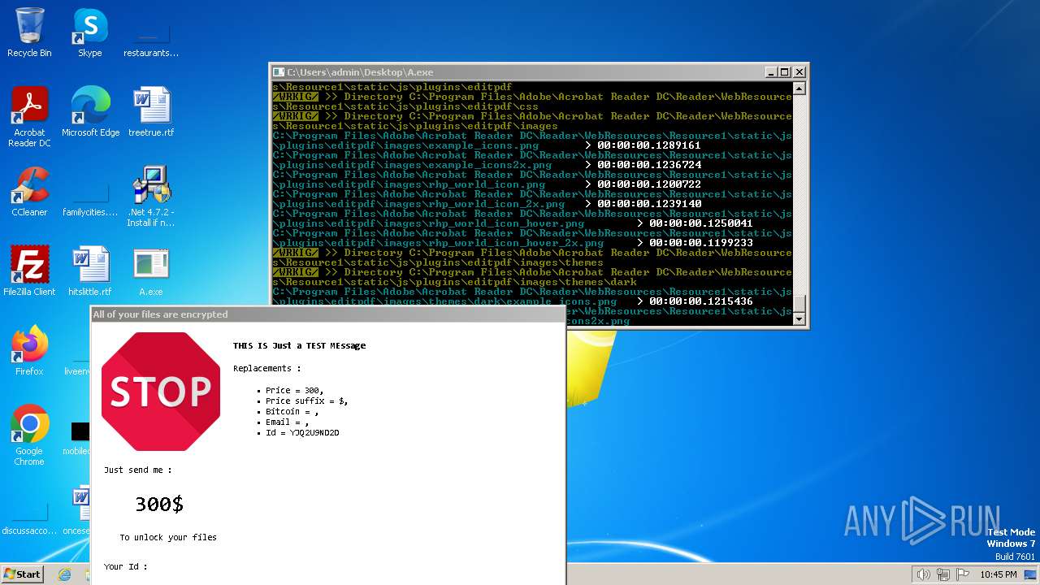The width and height of the screenshot is (1040, 585).
Task: Select the A.exe desktop icon
Action: point(151,271)
